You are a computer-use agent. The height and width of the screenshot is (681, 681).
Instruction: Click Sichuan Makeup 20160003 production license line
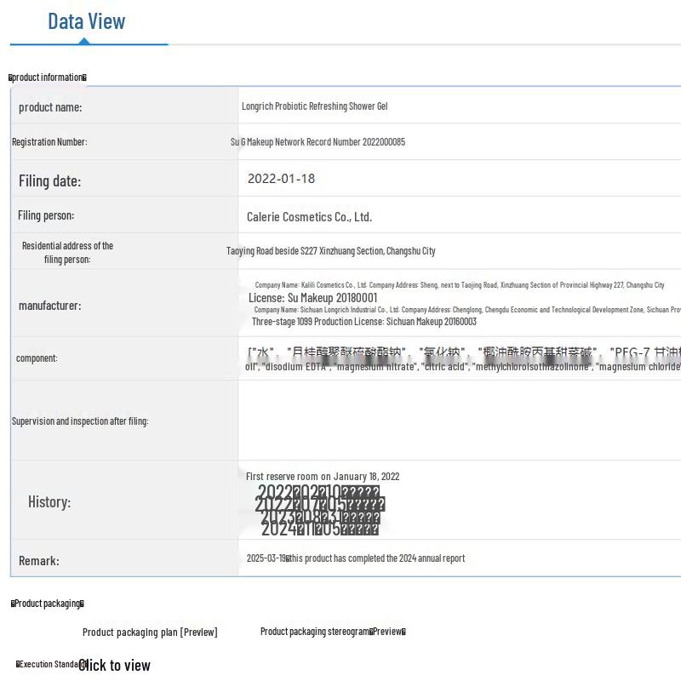363,322
